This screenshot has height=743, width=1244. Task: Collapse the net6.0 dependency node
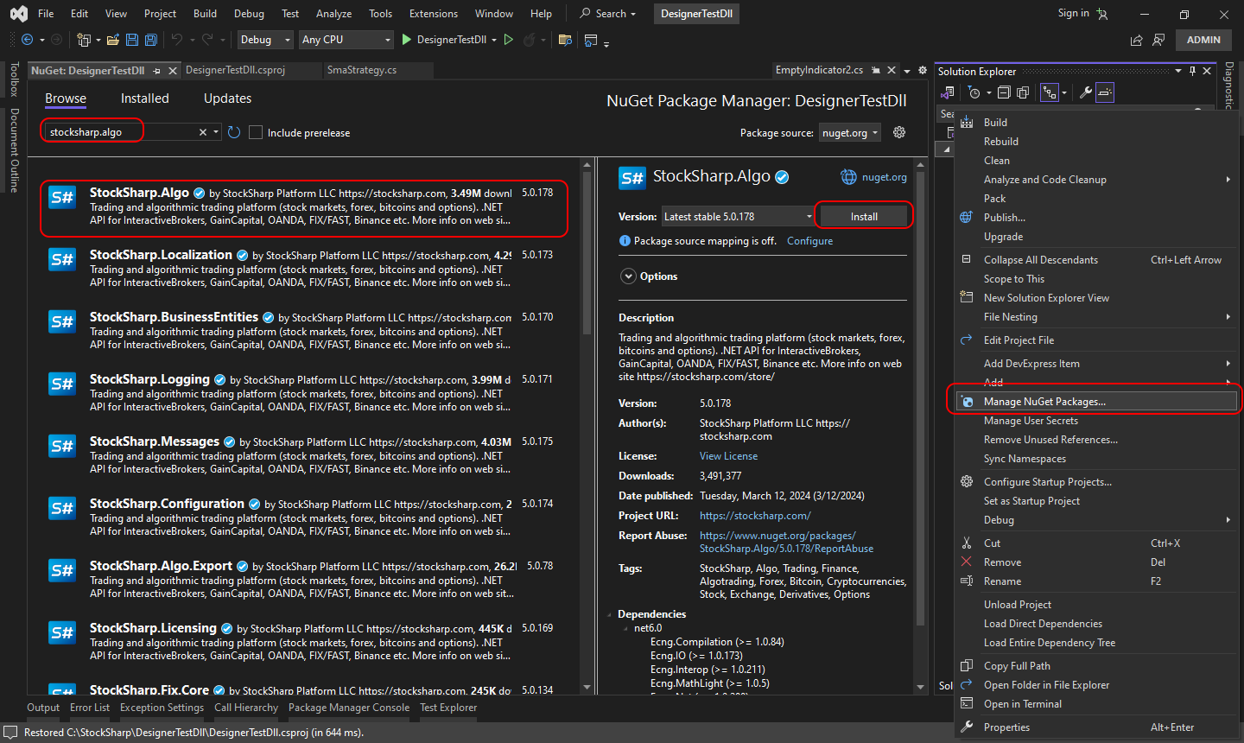(626, 628)
